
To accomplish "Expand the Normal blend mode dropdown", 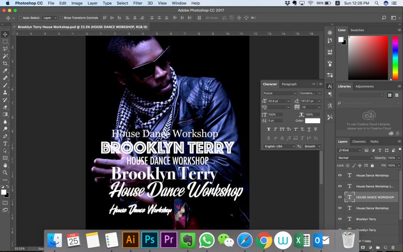I will (355, 158).
